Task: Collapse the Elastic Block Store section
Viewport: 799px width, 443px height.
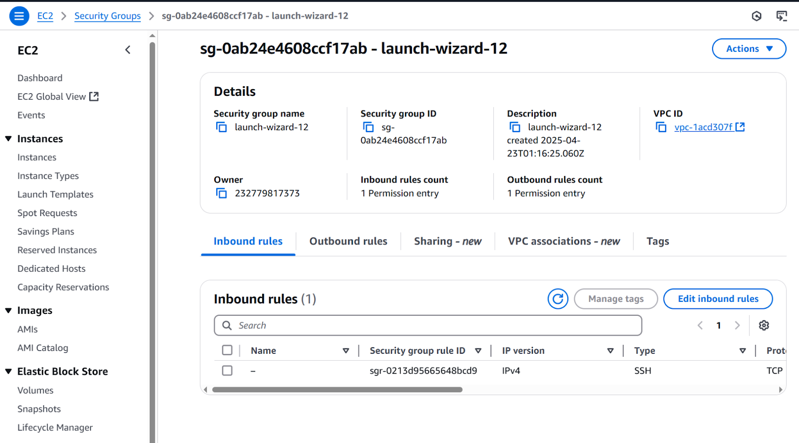Action: 8,371
